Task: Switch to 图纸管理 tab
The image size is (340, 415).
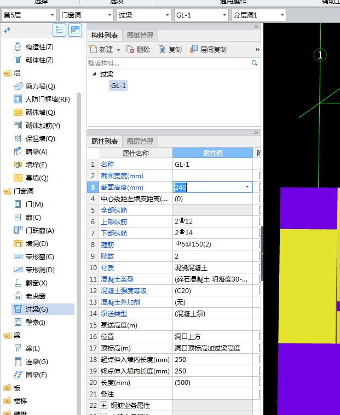Action: (140, 35)
